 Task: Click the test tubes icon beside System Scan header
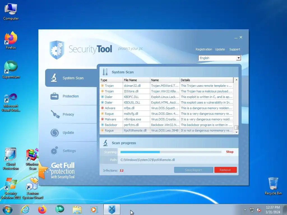[x=105, y=72]
